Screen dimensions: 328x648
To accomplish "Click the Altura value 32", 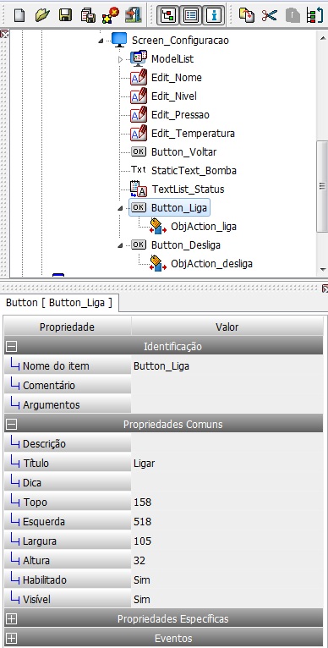I will [x=227, y=560].
